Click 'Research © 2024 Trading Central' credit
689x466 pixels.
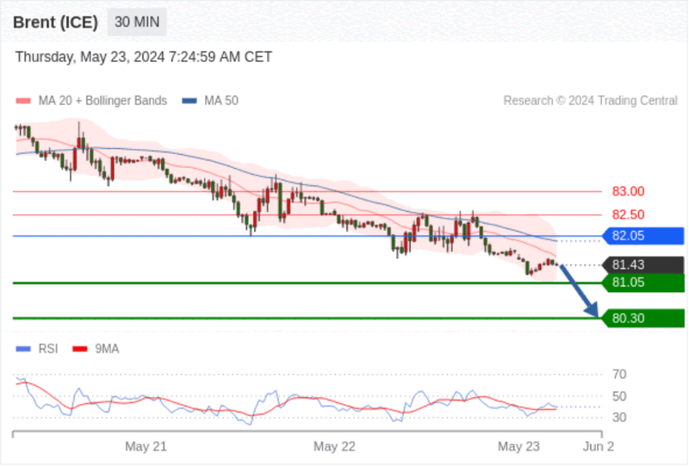coord(591,101)
